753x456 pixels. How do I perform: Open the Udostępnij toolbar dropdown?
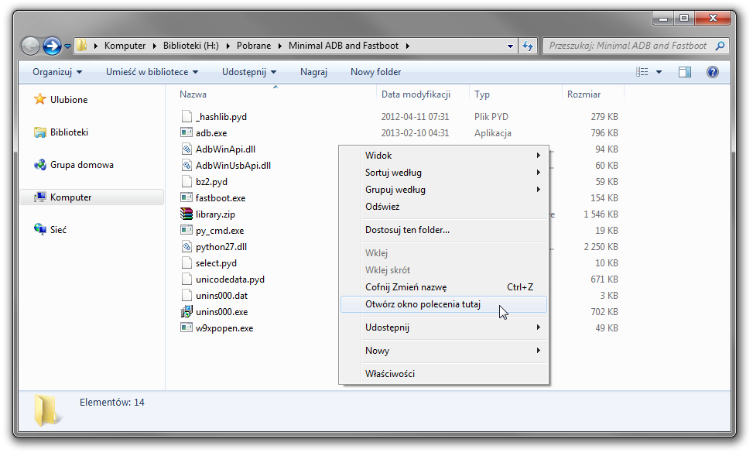(x=248, y=72)
